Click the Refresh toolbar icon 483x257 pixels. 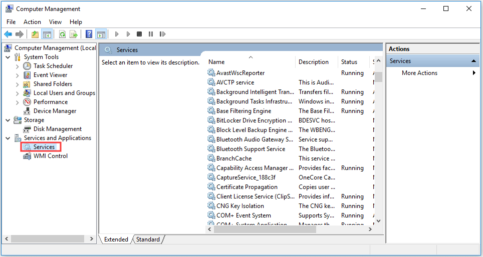tap(62, 34)
